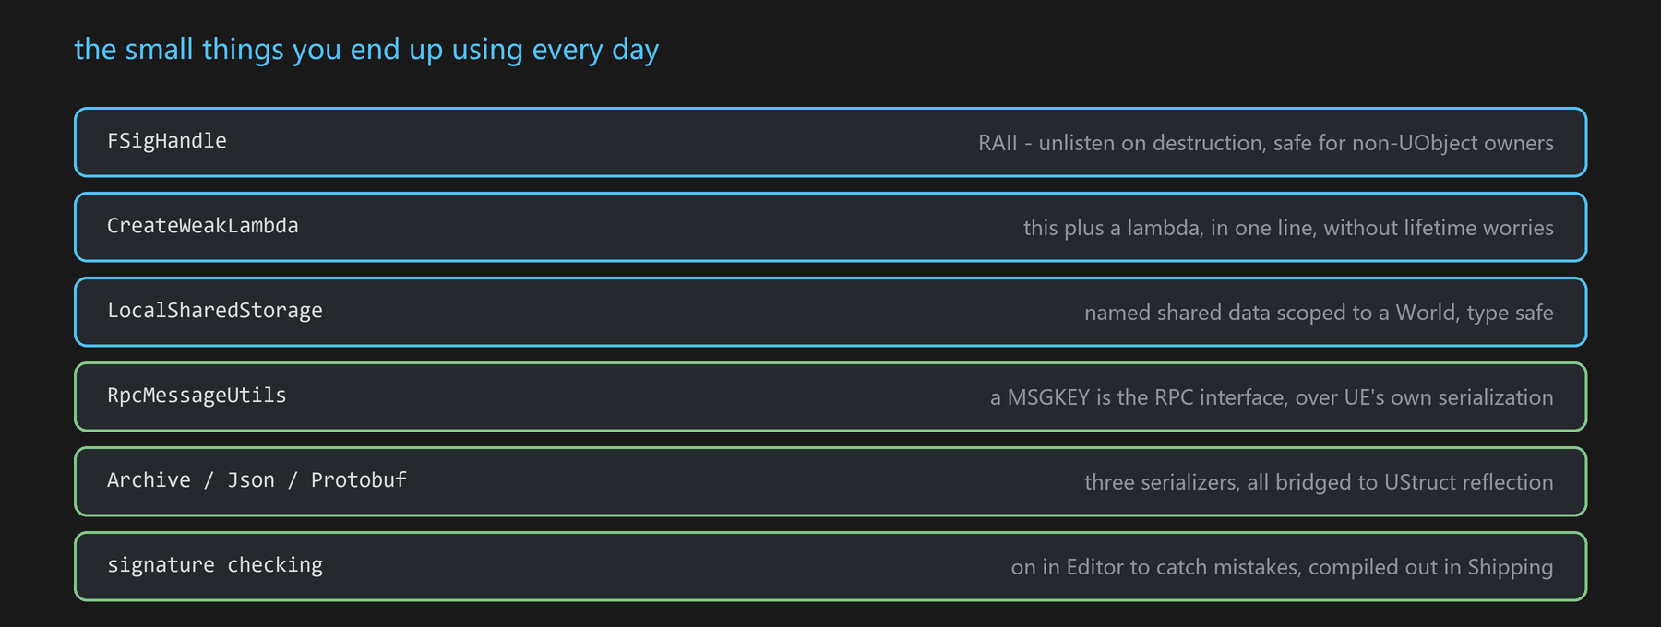This screenshot has width=1661, height=627.
Task: Click the three serializers UStruct reflection text
Action: click(x=1319, y=482)
